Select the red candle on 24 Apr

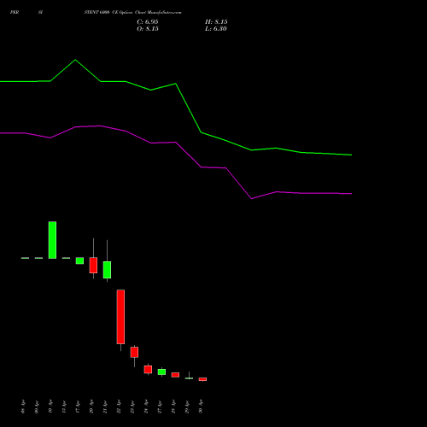(148, 370)
